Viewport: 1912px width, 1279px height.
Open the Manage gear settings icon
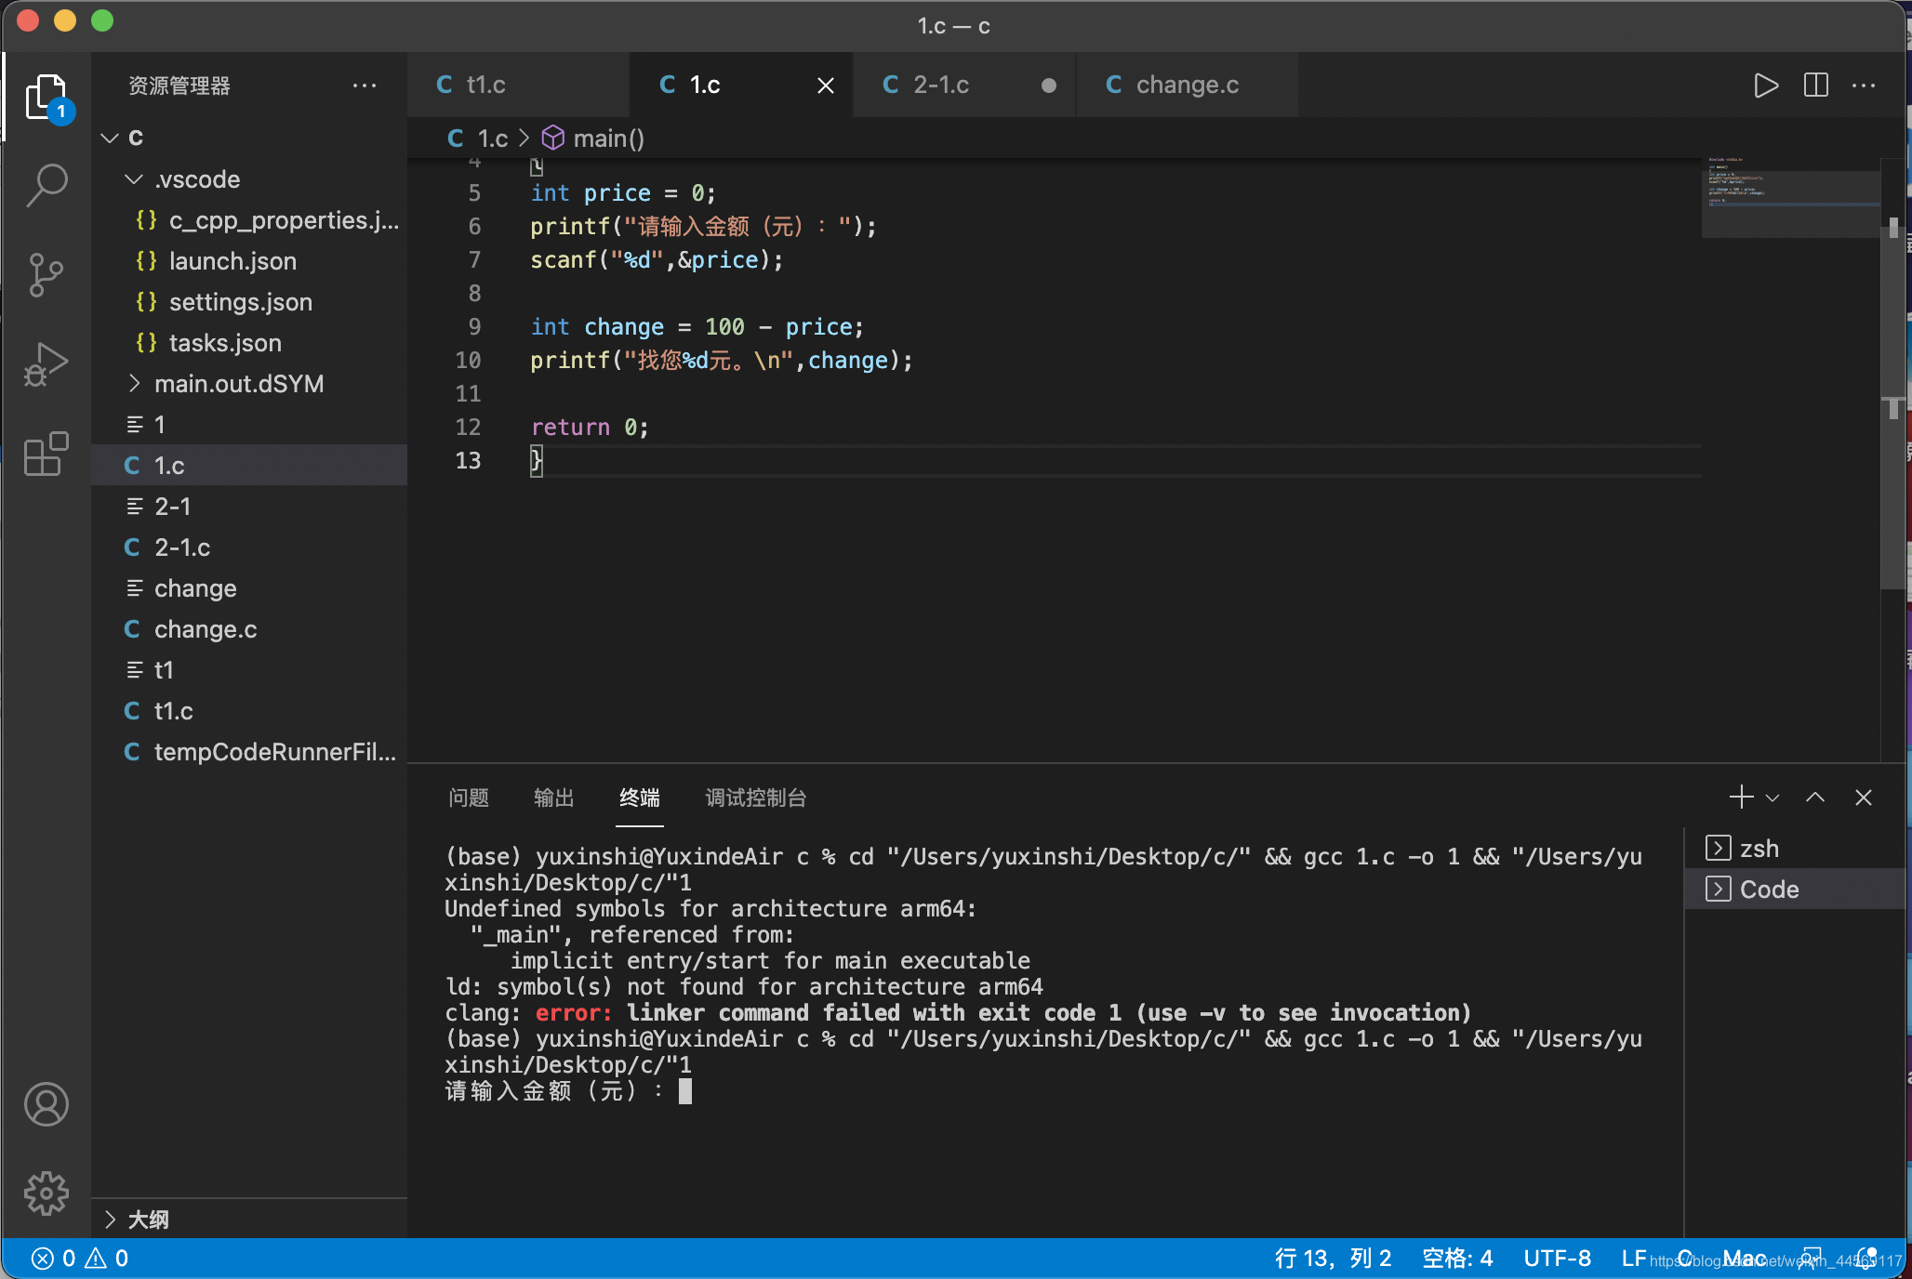(x=46, y=1193)
